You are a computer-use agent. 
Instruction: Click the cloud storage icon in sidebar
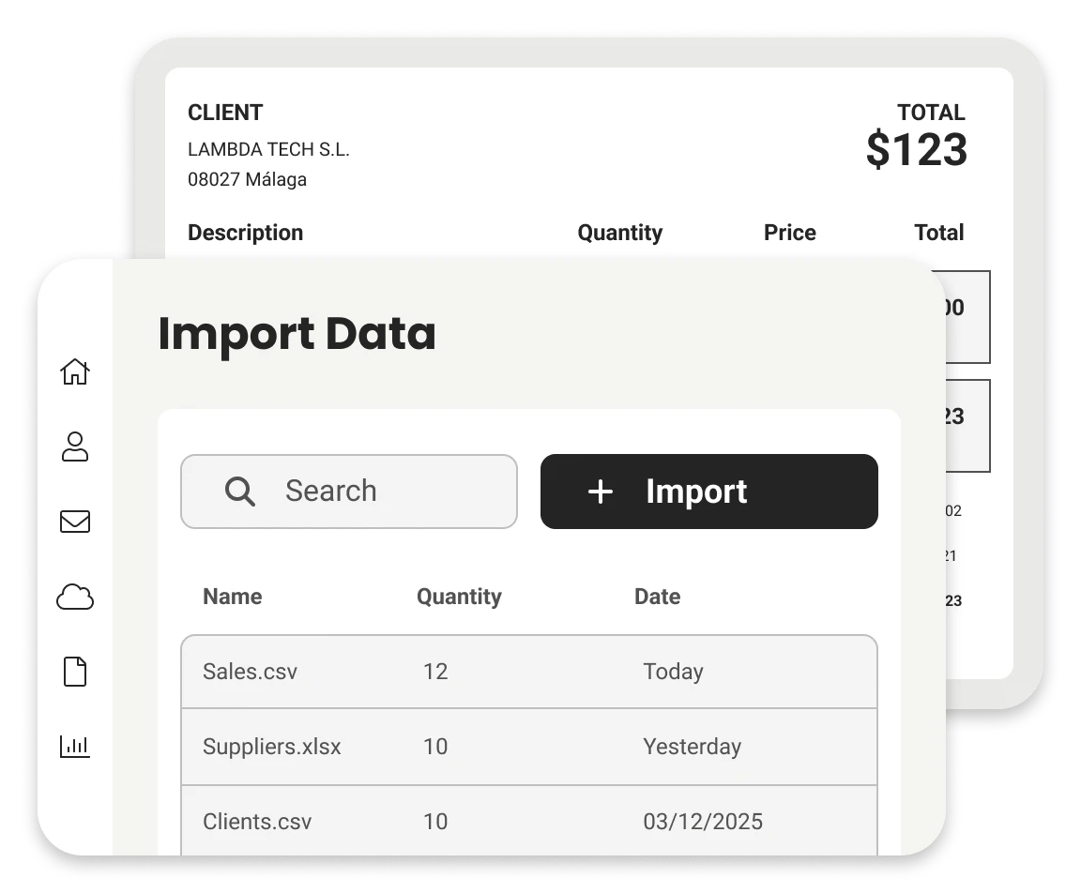pos(75,598)
